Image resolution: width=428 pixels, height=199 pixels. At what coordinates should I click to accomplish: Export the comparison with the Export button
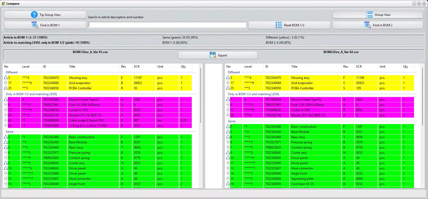(218, 55)
